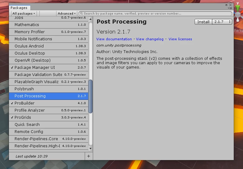
Task: Select the Polybrush package
Action: (49, 89)
